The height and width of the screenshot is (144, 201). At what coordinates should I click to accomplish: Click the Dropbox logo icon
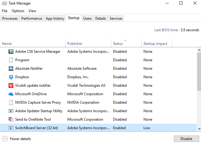(11, 77)
